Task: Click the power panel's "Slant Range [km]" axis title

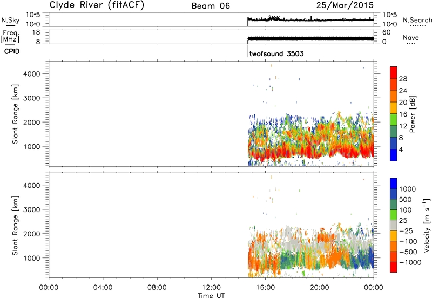Action: click(x=15, y=114)
